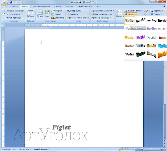Open the Формула equation dropdown

click(157, 11)
